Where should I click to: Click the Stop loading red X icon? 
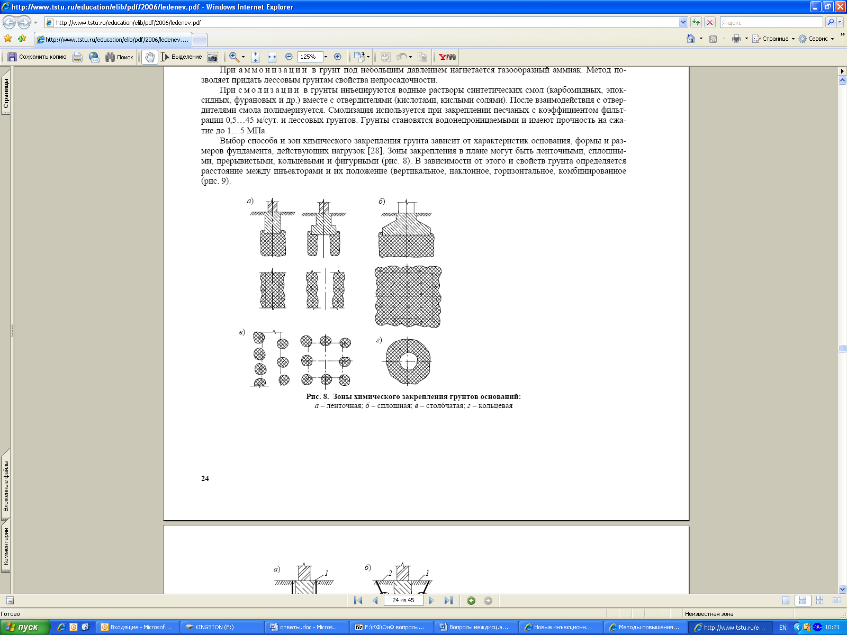(710, 22)
